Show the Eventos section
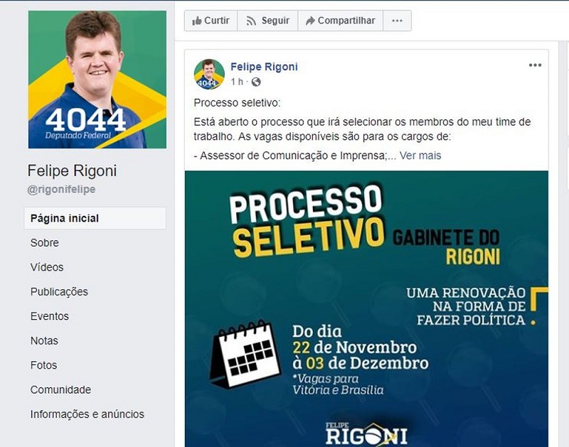This screenshot has height=447, width=569. tap(50, 316)
